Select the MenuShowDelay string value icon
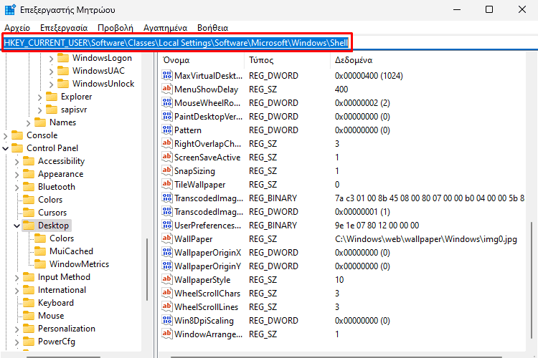Viewport: 538px width, 358px height. pyautogui.click(x=167, y=89)
